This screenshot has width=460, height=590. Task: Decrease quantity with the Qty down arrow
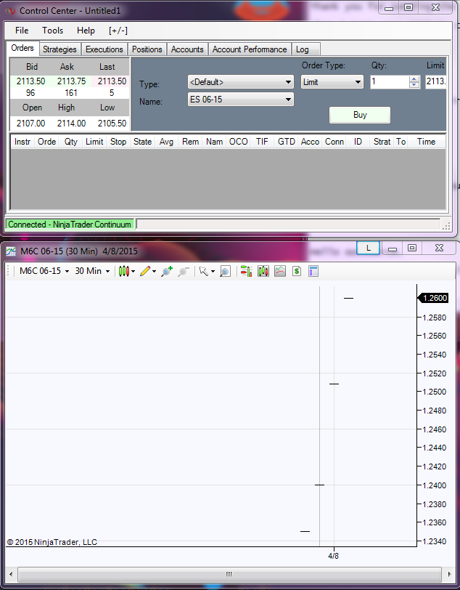(x=414, y=86)
